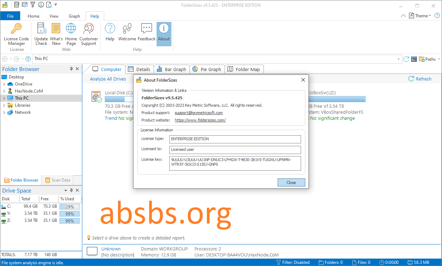Click the C: drive 29% usage bar
The height and width of the screenshot is (266, 442).
tap(69, 207)
